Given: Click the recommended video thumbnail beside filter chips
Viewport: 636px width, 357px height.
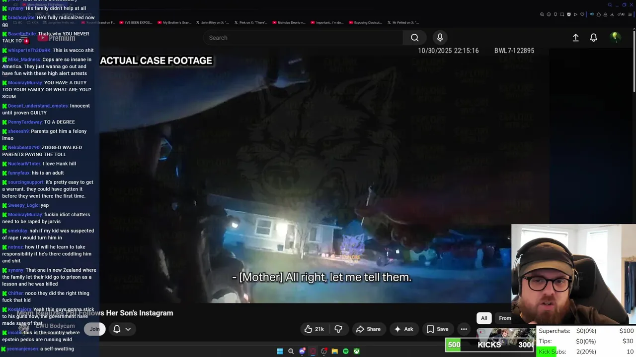Looking at the screenshot, I should pyautogui.click(x=506, y=336).
